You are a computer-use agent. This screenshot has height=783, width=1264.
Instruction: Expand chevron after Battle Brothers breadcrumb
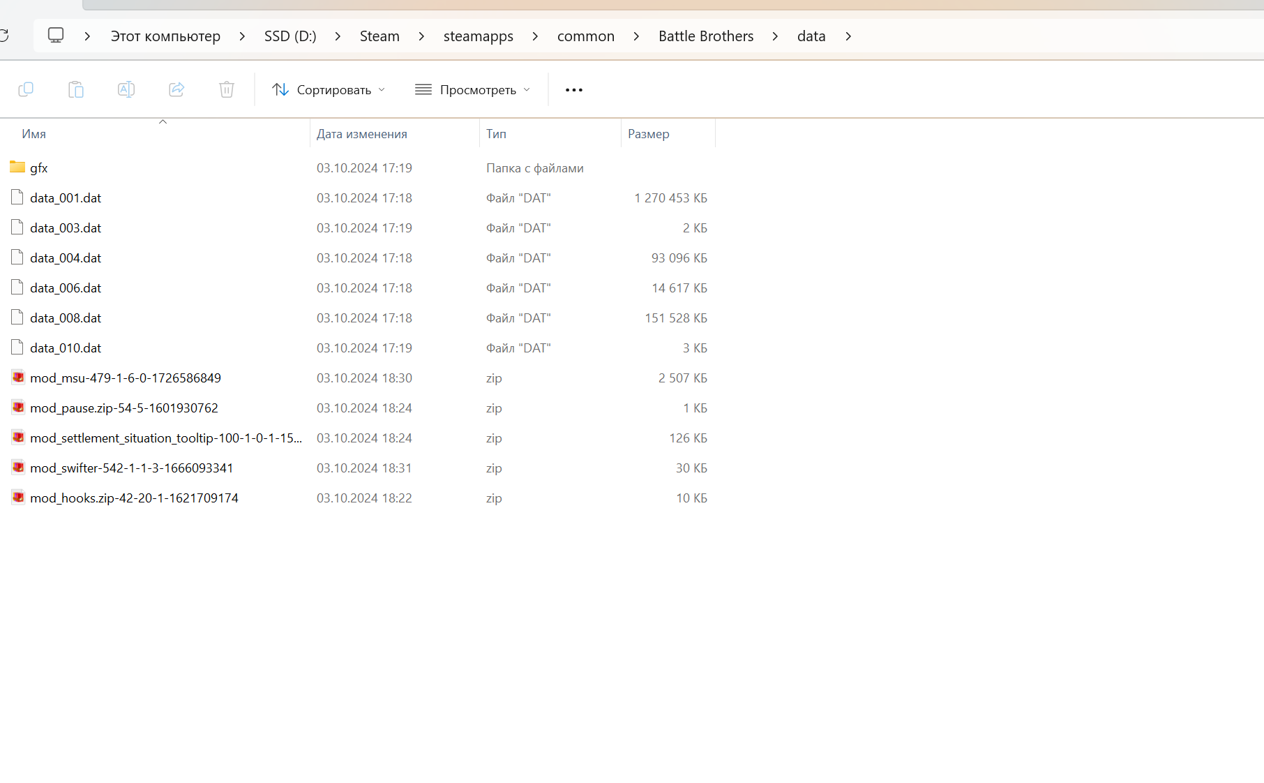tap(775, 36)
